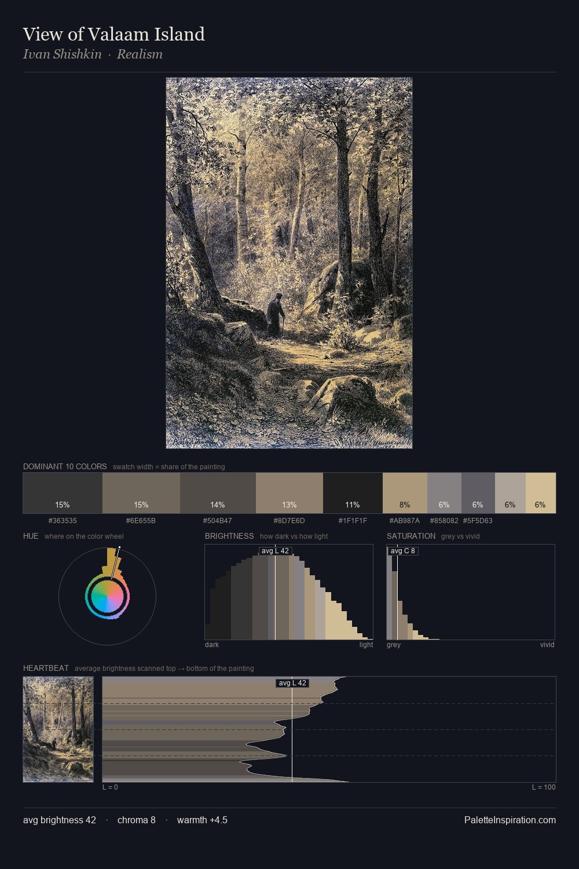579x869 pixels.
Task: Click the 'light' axis label under Brightness
Action: click(366, 645)
